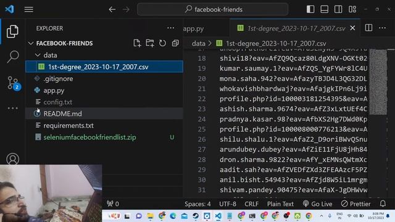Open the Accounts menu in activity bar
This screenshot has height=222, width=395.
12,159
